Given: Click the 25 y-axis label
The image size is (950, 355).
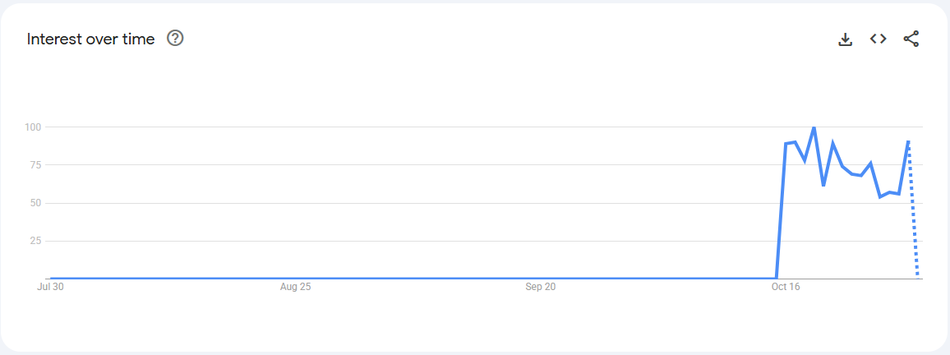Looking at the screenshot, I should click(x=35, y=241).
